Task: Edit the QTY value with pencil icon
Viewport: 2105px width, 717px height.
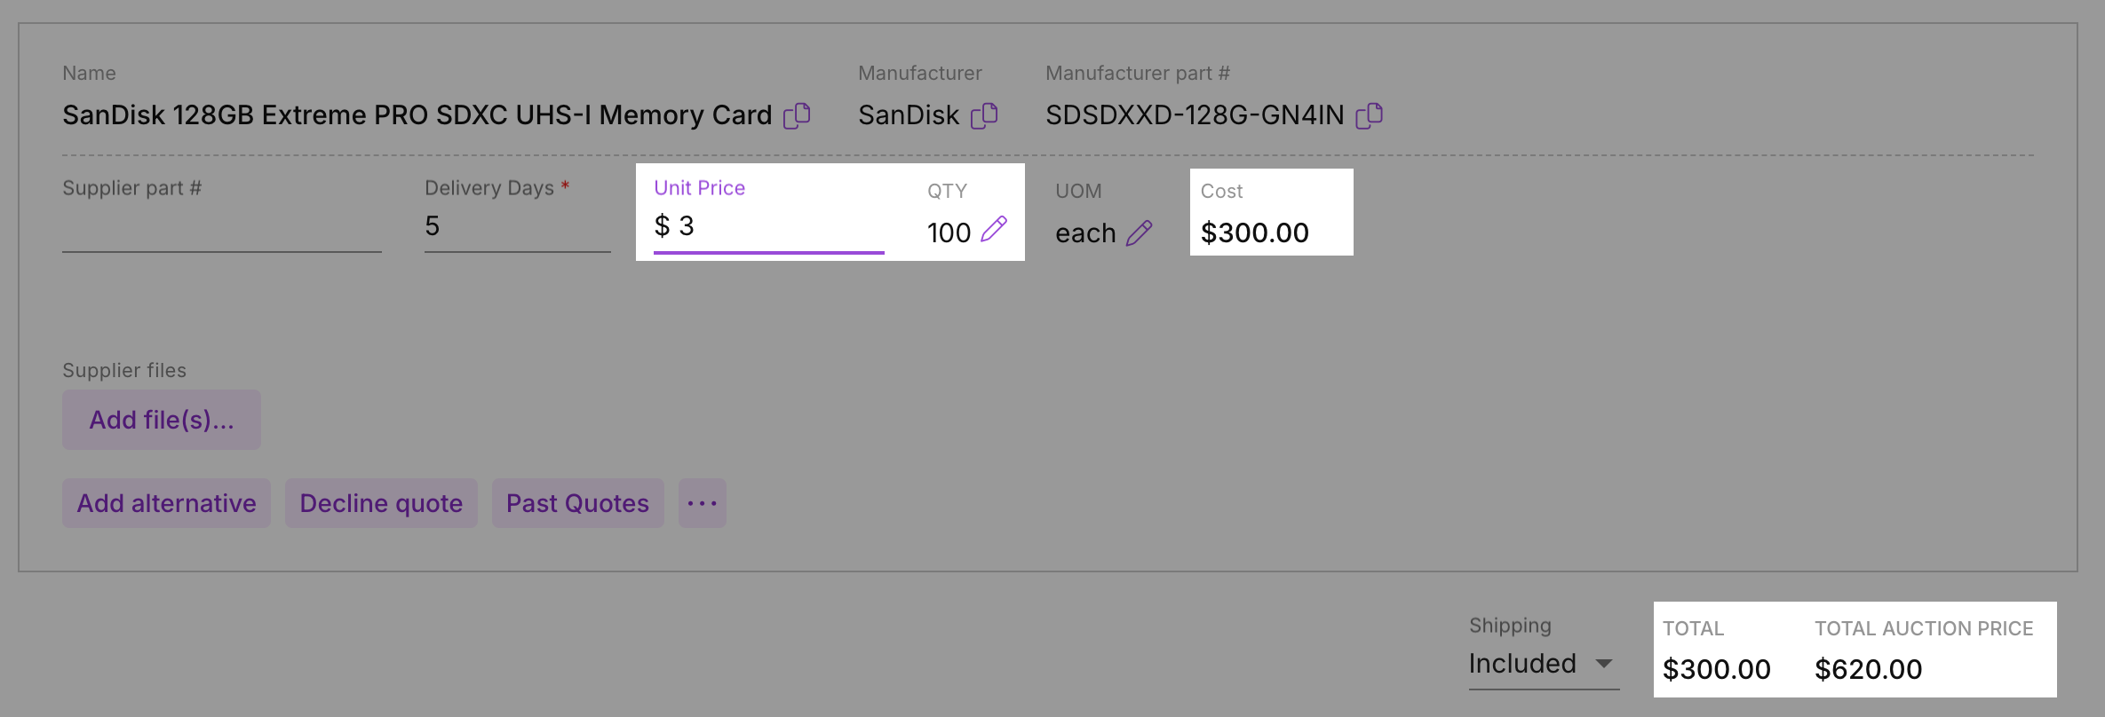Action: pos(994,230)
